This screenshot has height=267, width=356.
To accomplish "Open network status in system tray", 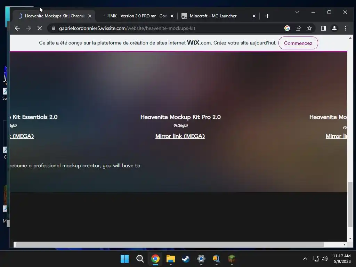I will click(x=316, y=259).
